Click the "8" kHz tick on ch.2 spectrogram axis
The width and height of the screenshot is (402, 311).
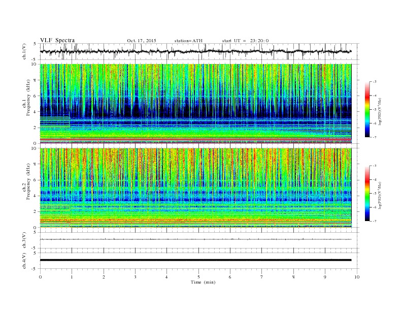(x=36, y=164)
